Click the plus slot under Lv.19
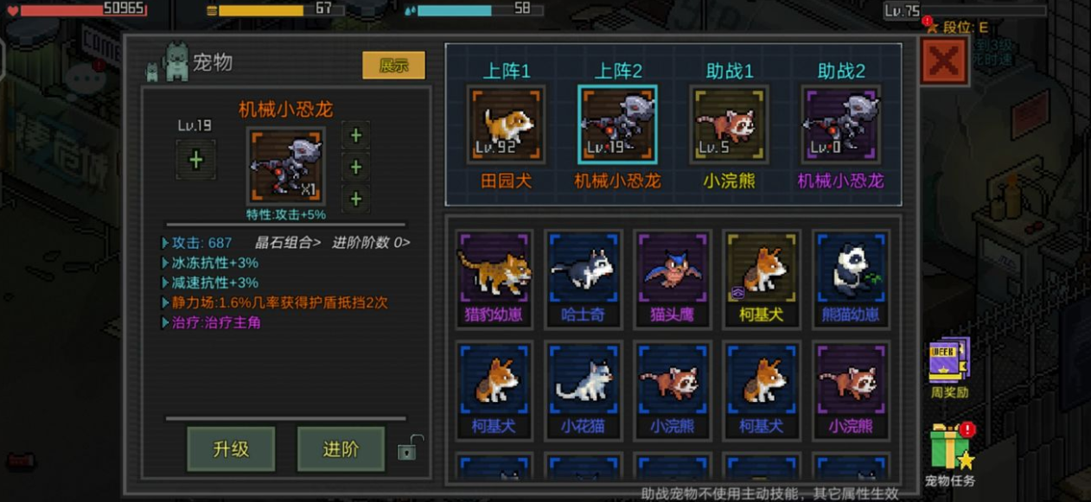 195,160
